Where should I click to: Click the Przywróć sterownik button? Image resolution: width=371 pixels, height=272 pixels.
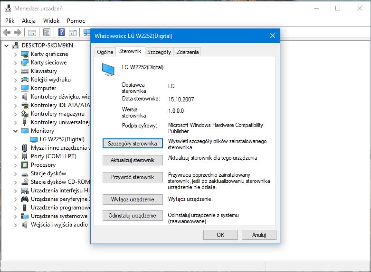(x=133, y=177)
